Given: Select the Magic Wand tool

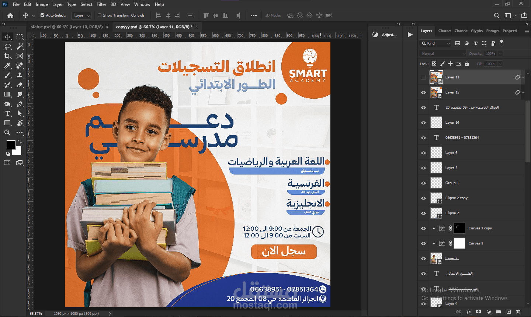Looking at the screenshot, I should 20,46.
